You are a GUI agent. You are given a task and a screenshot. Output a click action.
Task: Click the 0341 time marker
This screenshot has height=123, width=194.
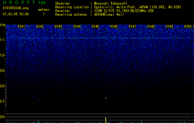click(x=21, y=26)
